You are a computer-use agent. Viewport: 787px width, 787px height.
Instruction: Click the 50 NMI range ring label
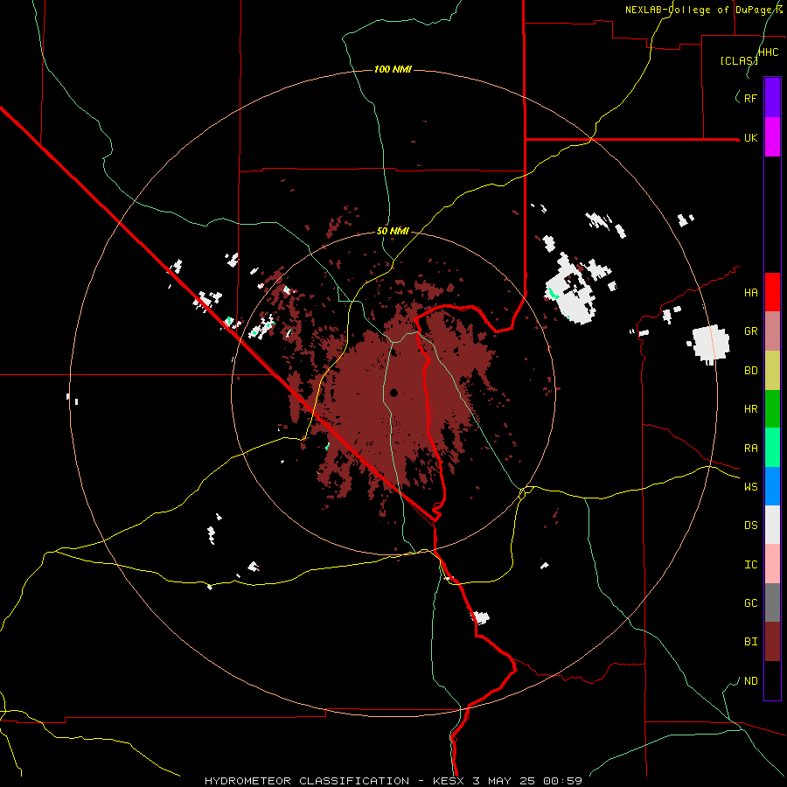[393, 231]
